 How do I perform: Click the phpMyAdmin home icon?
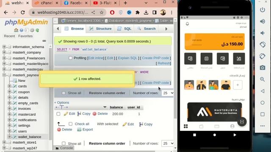point(16,30)
